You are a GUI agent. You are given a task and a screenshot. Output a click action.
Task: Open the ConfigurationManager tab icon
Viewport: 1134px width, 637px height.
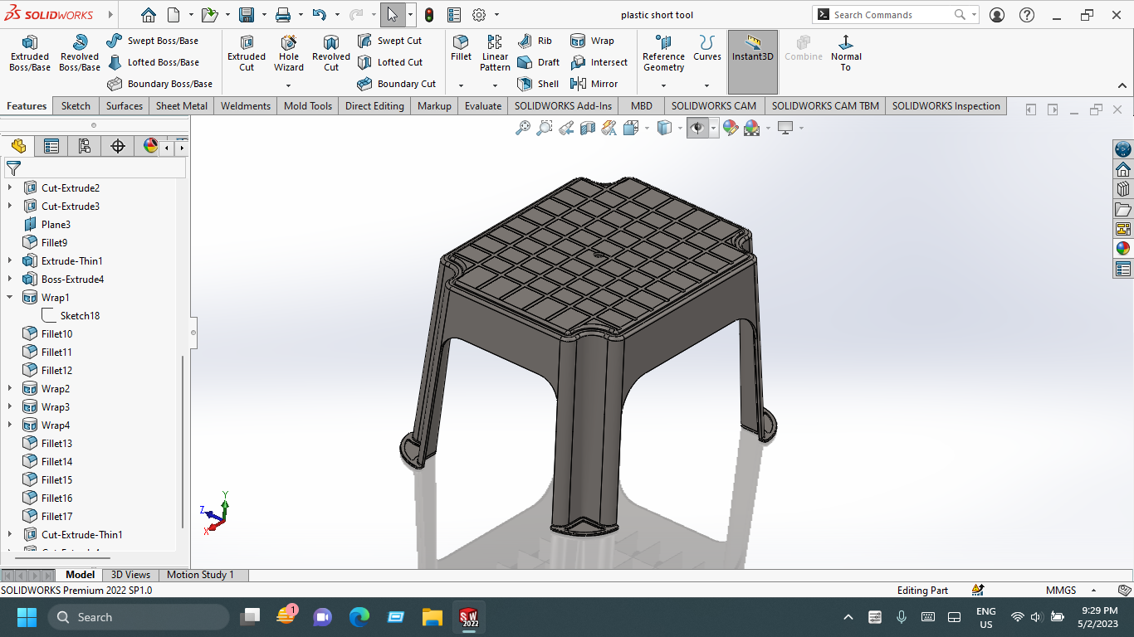coord(84,147)
